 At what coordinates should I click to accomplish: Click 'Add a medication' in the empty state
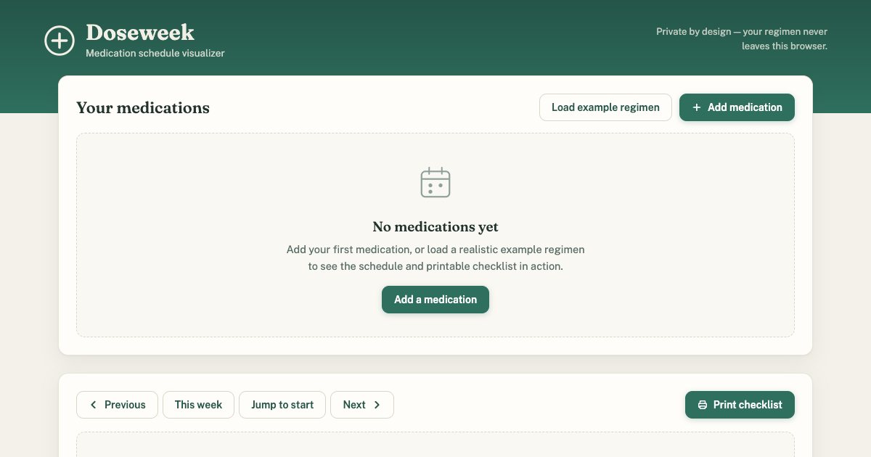[435, 300]
